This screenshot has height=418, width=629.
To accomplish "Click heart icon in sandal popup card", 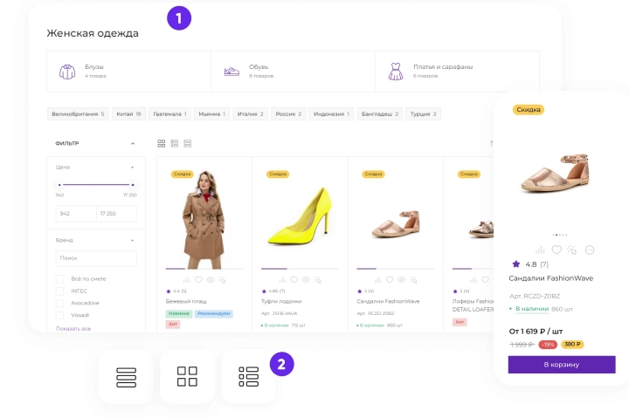I will 556,250.
